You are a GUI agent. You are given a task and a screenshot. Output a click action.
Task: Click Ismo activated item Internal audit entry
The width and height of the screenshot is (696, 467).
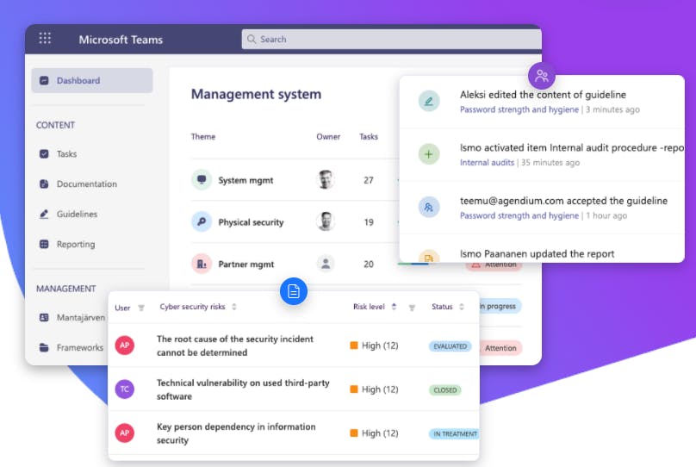(572, 148)
